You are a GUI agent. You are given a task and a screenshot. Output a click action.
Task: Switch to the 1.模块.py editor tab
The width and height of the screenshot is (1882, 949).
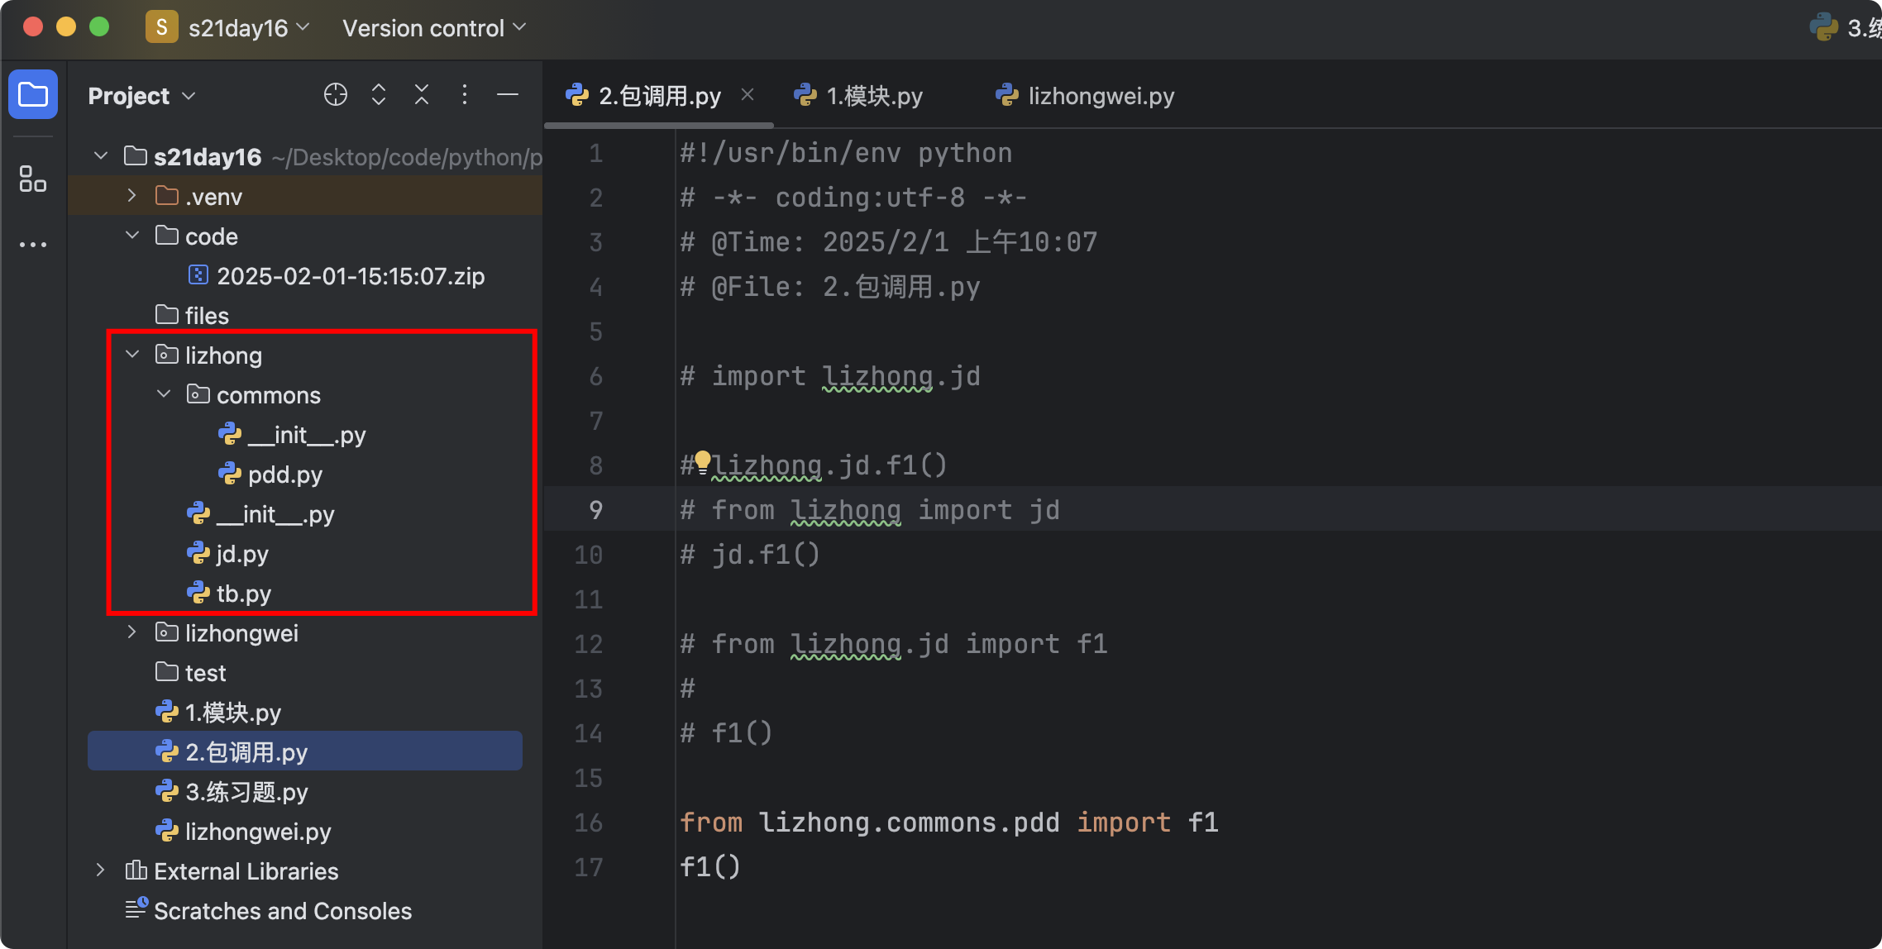tap(873, 96)
